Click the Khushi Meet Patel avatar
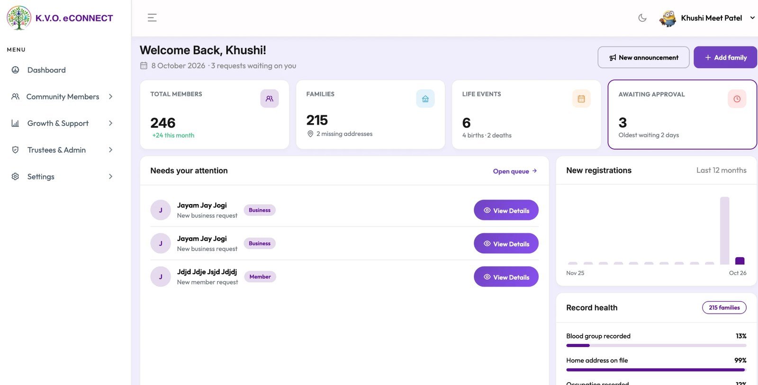 (x=668, y=18)
